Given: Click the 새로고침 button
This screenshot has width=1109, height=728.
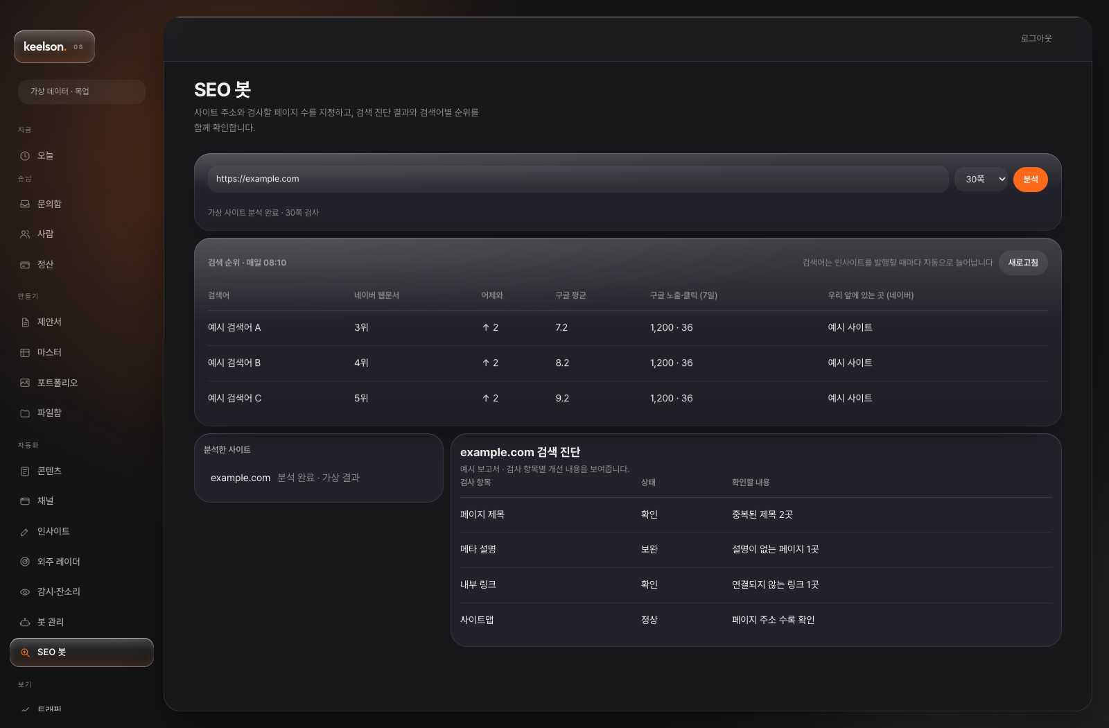Looking at the screenshot, I should [x=1023, y=263].
